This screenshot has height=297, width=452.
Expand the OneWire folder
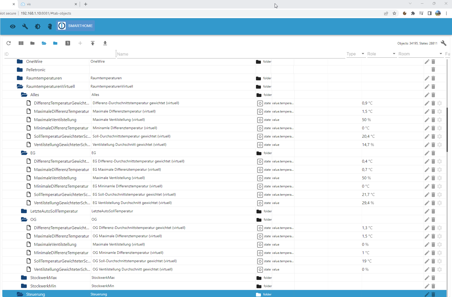click(x=20, y=61)
